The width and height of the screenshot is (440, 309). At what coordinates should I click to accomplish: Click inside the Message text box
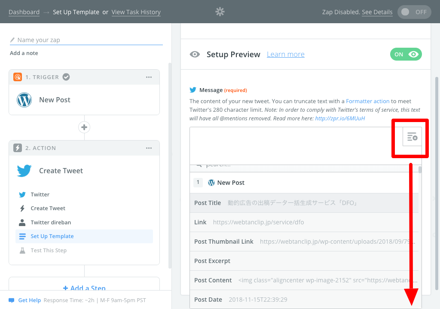point(296,146)
